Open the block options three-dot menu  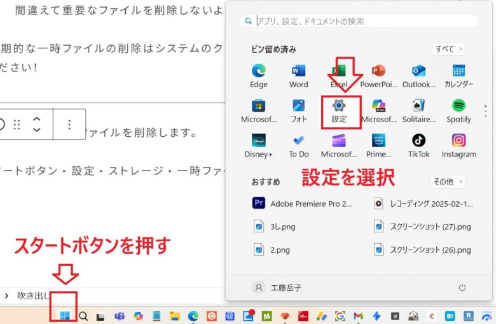pos(69,124)
